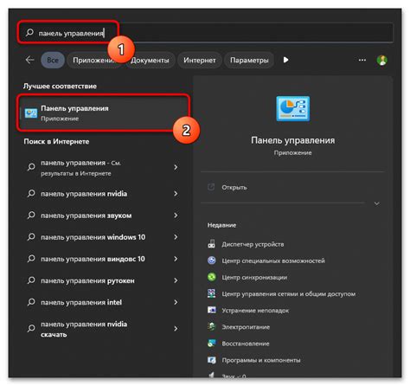Open recent item 'Восстановление'
The width and height of the screenshot is (410, 386).
246,344
